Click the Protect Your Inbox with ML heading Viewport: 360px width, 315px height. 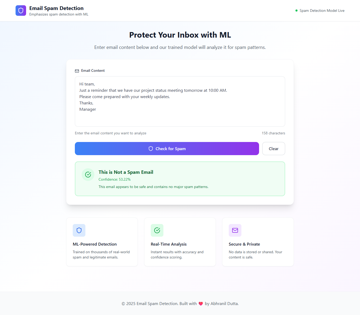click(x=180, y=35)
